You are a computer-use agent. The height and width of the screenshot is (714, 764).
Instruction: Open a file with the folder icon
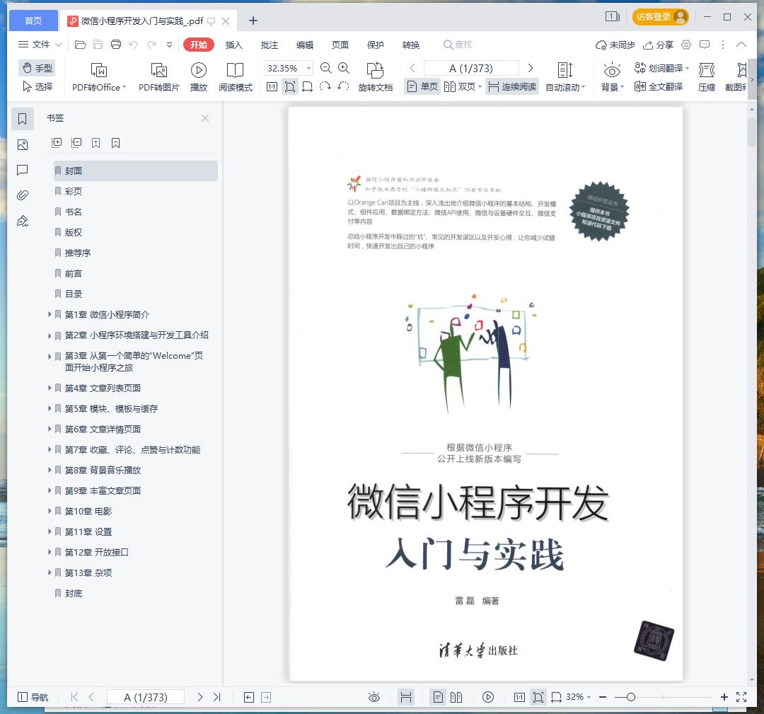[x=81, y=45]
